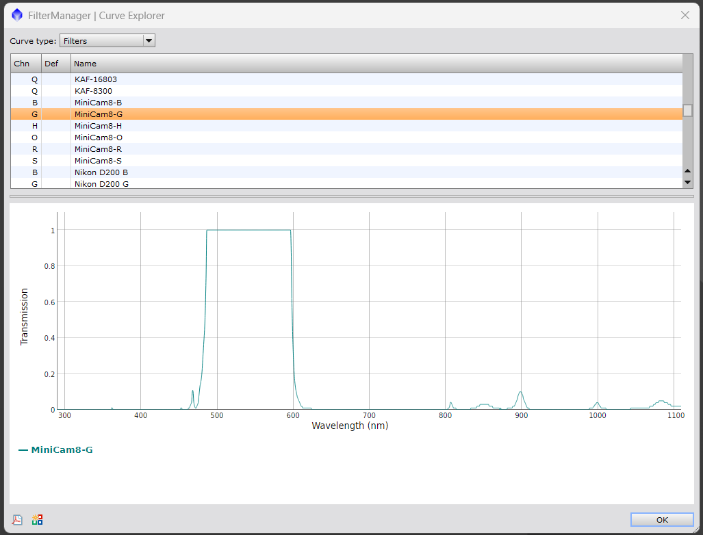Screen dimensions: 703x535
Task: Click the combine curves icon next to PDF
Action: click(37, 520)
